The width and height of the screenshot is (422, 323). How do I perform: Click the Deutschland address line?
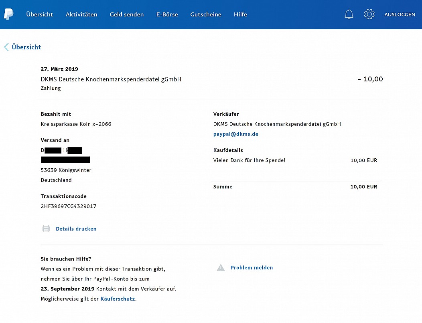56,180
